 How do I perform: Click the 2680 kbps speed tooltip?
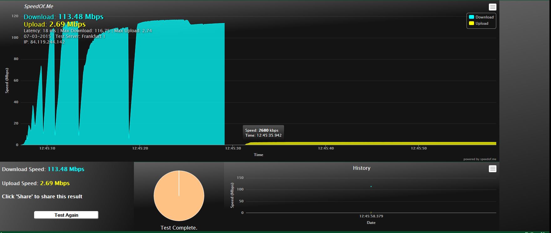tap(263, 133)
